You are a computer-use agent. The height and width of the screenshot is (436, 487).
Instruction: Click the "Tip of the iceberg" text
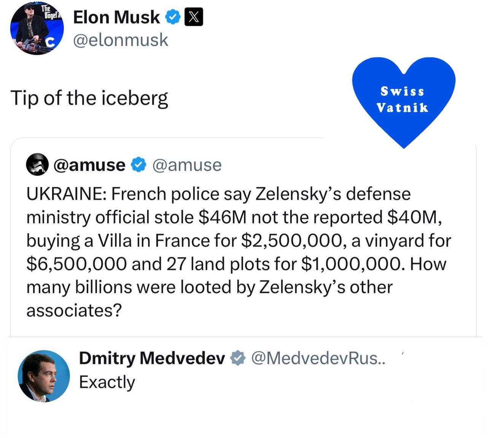click(x=89, y=98)
